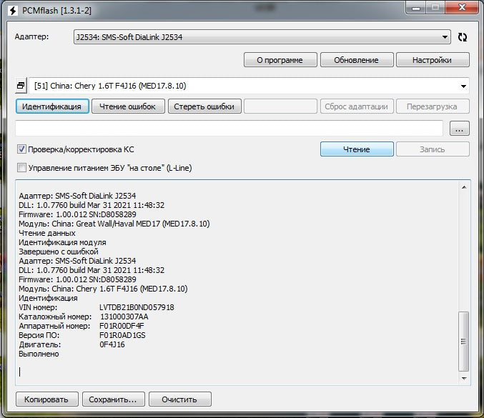Image resolution: width=484 pixels, height=418 pixels.
Task: Click the window close button
Action: coord(462,7)
